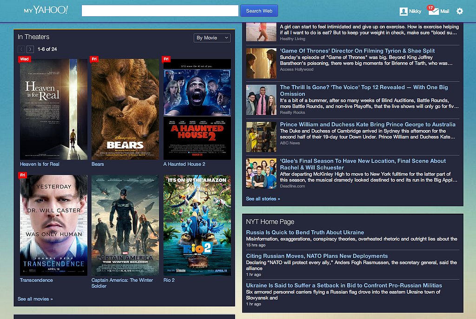
Task: Click the Nikky profile avatar icon
Action: tap(403, 11)
